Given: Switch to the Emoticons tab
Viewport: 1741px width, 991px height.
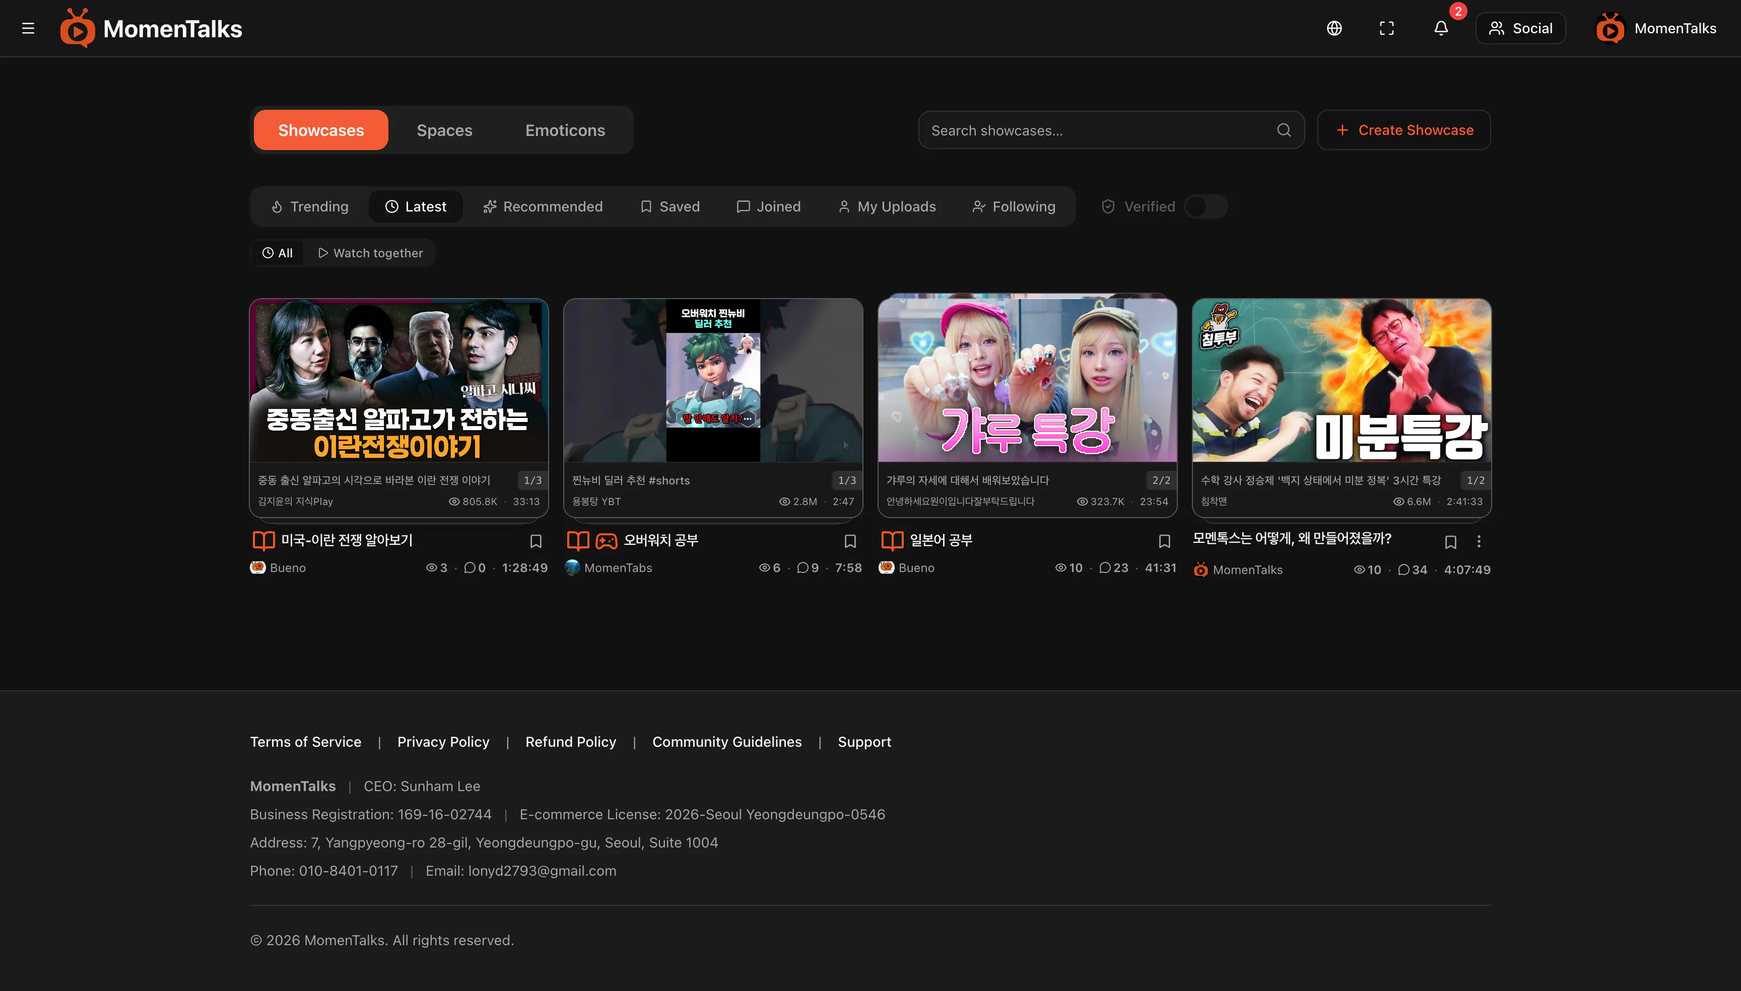Looking at the screenshot, I should pos(564,130).
